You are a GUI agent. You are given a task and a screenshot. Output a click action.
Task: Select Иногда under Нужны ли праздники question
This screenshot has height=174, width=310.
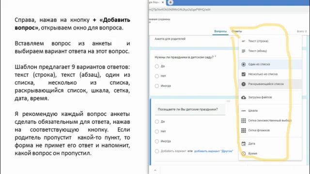click(x=157, y=86)
